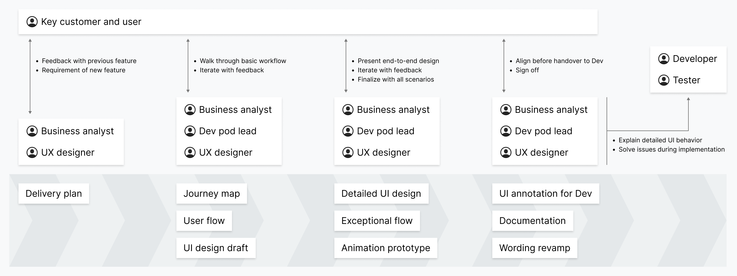
Task: Click the Business analyst icon above UI annotation for Dev
Action: pyautogui.click(x=506, y=110)
